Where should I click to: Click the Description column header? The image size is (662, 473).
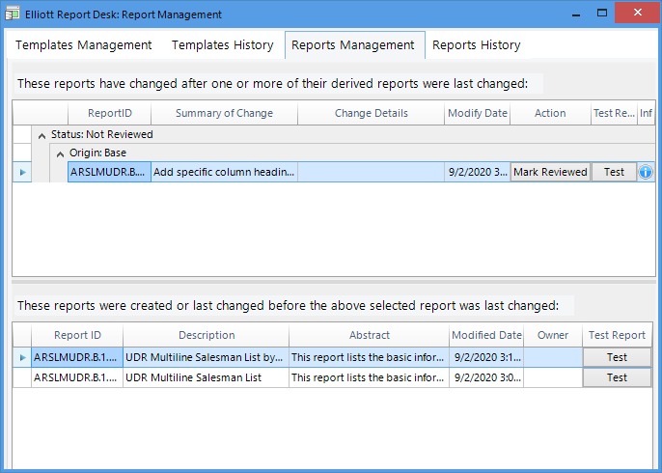coord(207,335)
